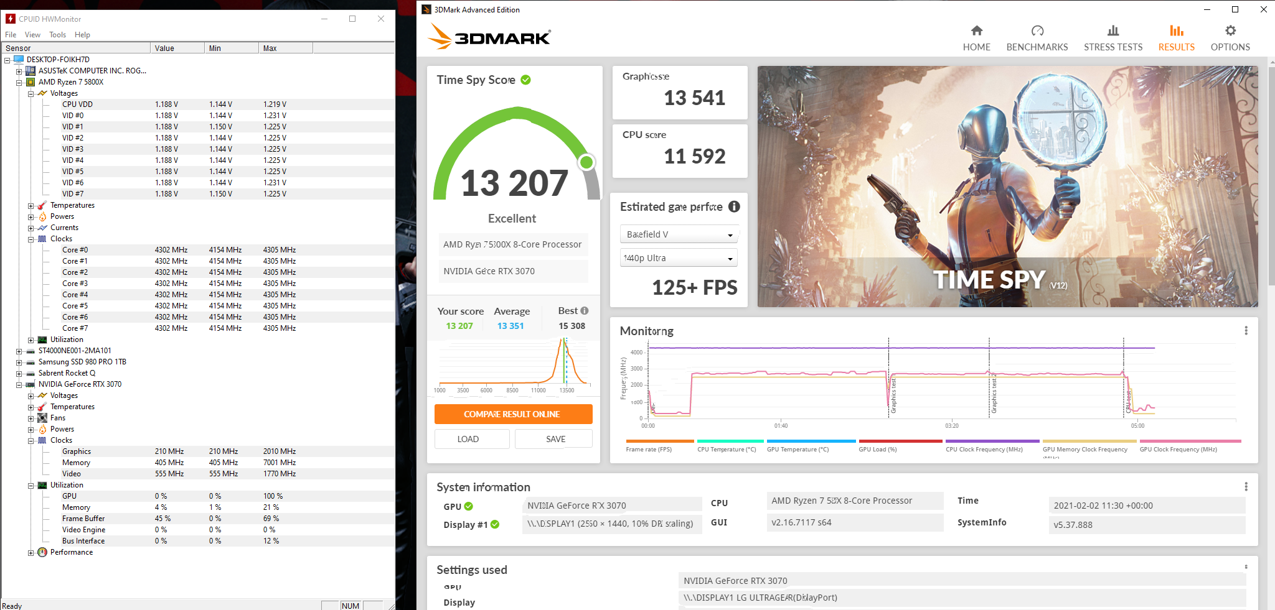Sort by the Value column header

coord(177,48)
